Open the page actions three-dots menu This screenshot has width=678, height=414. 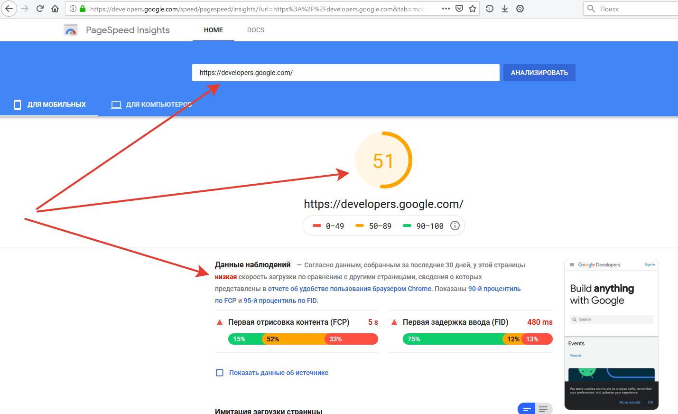click(446, 9)
